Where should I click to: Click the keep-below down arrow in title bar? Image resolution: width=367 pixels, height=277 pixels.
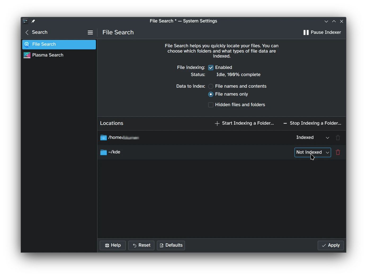tap(326, 21)
